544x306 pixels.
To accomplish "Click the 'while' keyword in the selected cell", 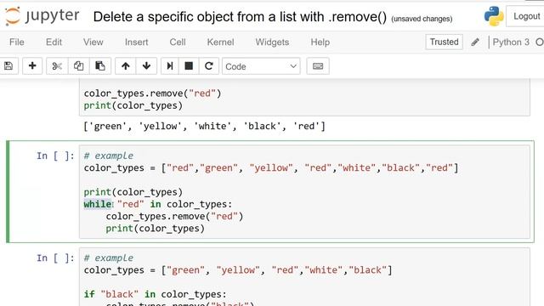I will [98, 204].
